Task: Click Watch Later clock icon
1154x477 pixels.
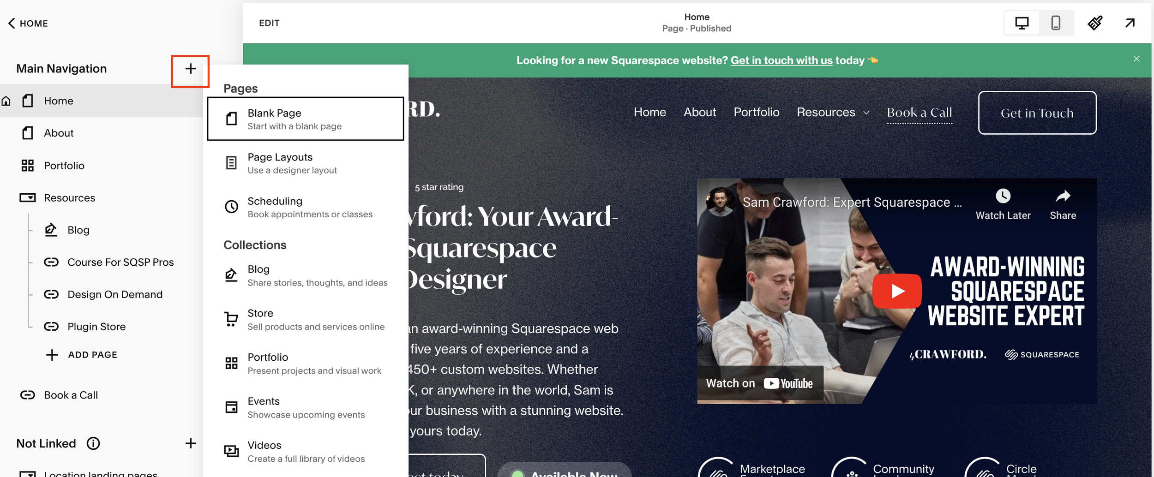Action: click(1003, 196)
